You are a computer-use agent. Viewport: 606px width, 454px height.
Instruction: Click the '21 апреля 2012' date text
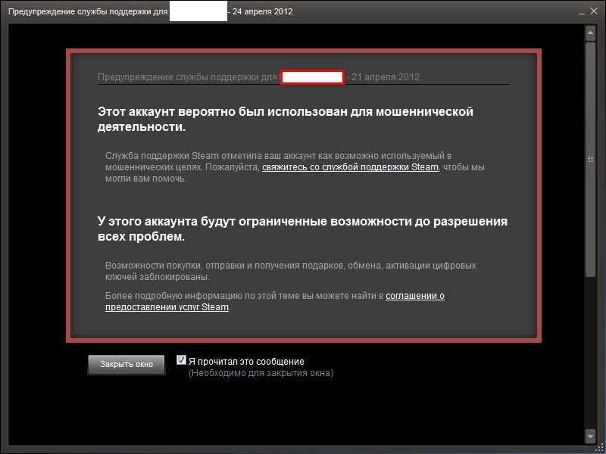[x=385, y=77]
